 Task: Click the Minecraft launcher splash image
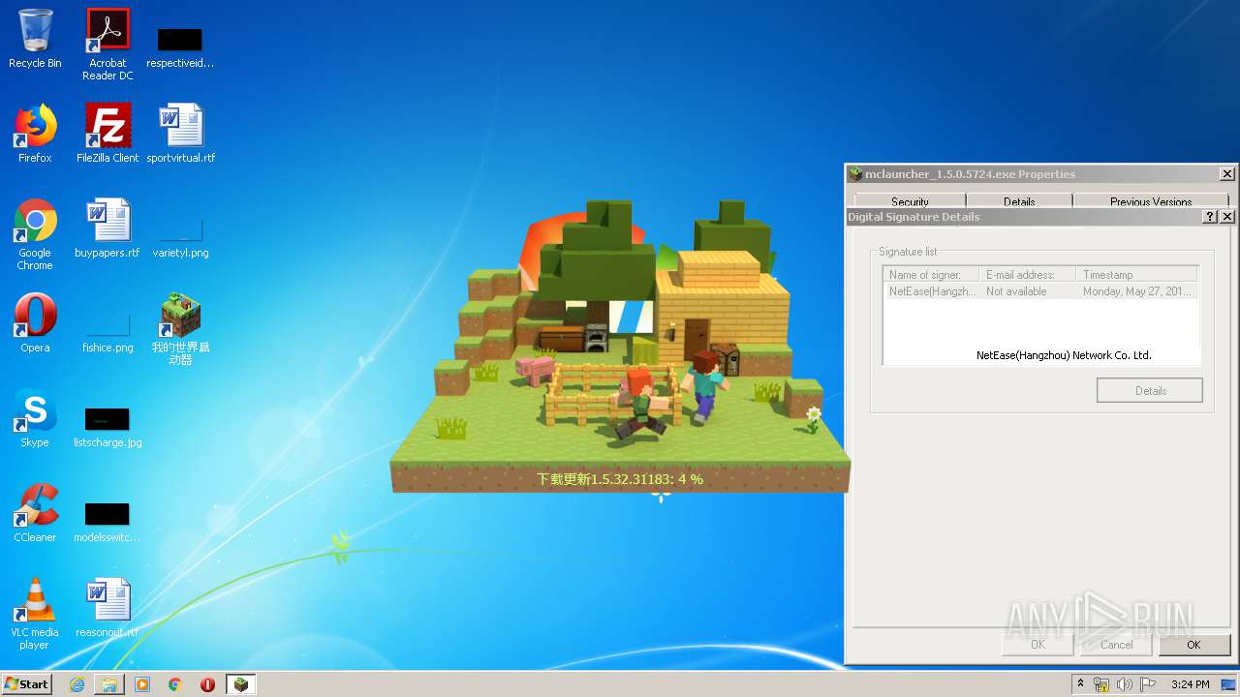(620, 346)
